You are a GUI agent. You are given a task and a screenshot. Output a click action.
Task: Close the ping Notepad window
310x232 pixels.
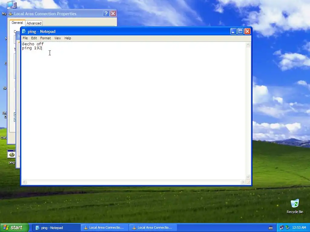click(247, 31)
